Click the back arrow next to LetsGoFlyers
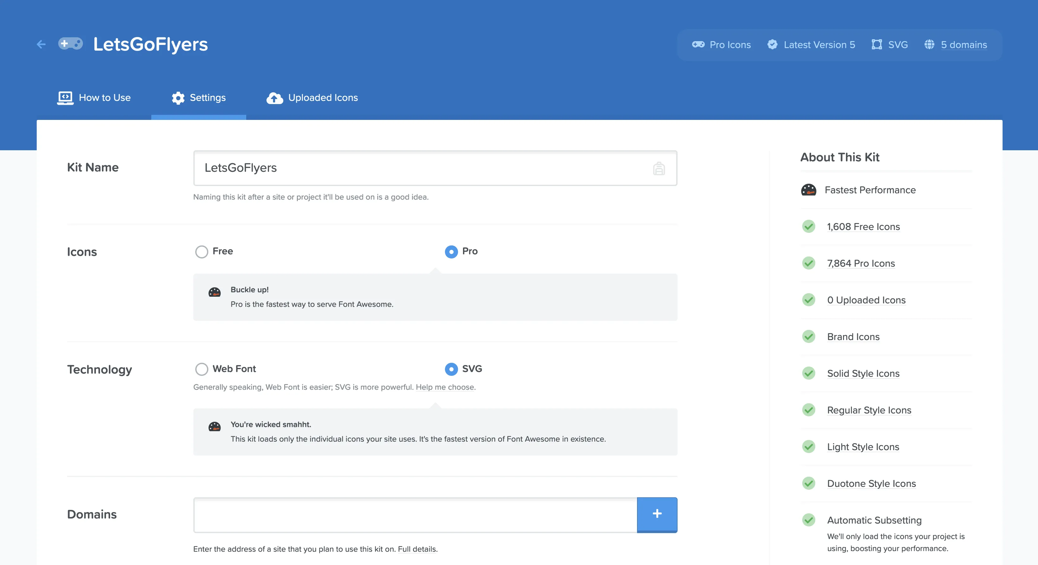 tap(41, 44)
